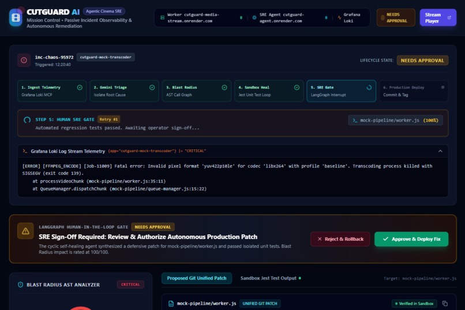This screenshot has height=310, width=465.
Task: Click Reject & Rollback button
Action: click(340, 239)
